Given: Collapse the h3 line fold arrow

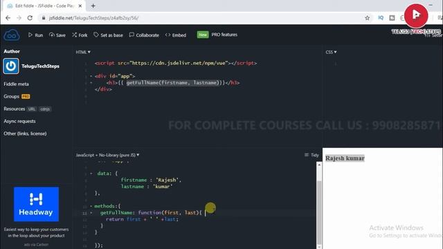Looking at the screenshot, I should pyautogui.click(x=91, y=83).
